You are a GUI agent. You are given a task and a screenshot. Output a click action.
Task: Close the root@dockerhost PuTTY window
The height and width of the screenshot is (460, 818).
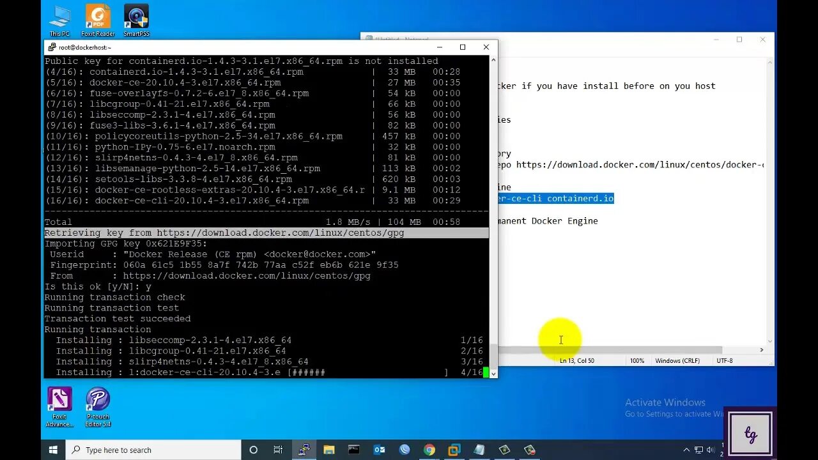pos(486,47)
